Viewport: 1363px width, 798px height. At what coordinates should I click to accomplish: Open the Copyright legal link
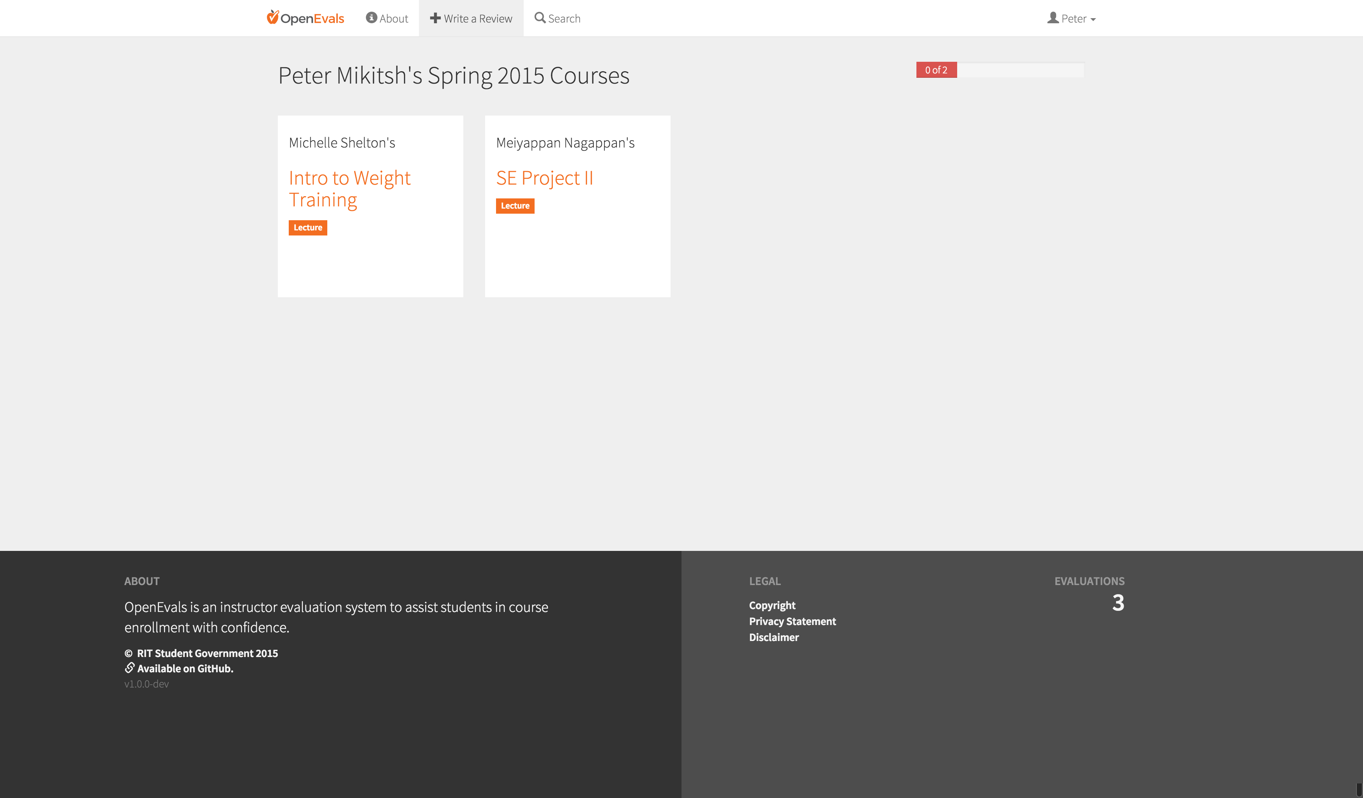point(772,605)
